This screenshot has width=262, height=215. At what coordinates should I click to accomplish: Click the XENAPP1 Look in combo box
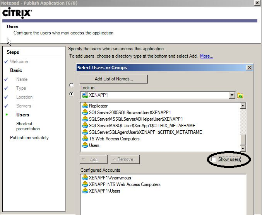tap(158, 95)
